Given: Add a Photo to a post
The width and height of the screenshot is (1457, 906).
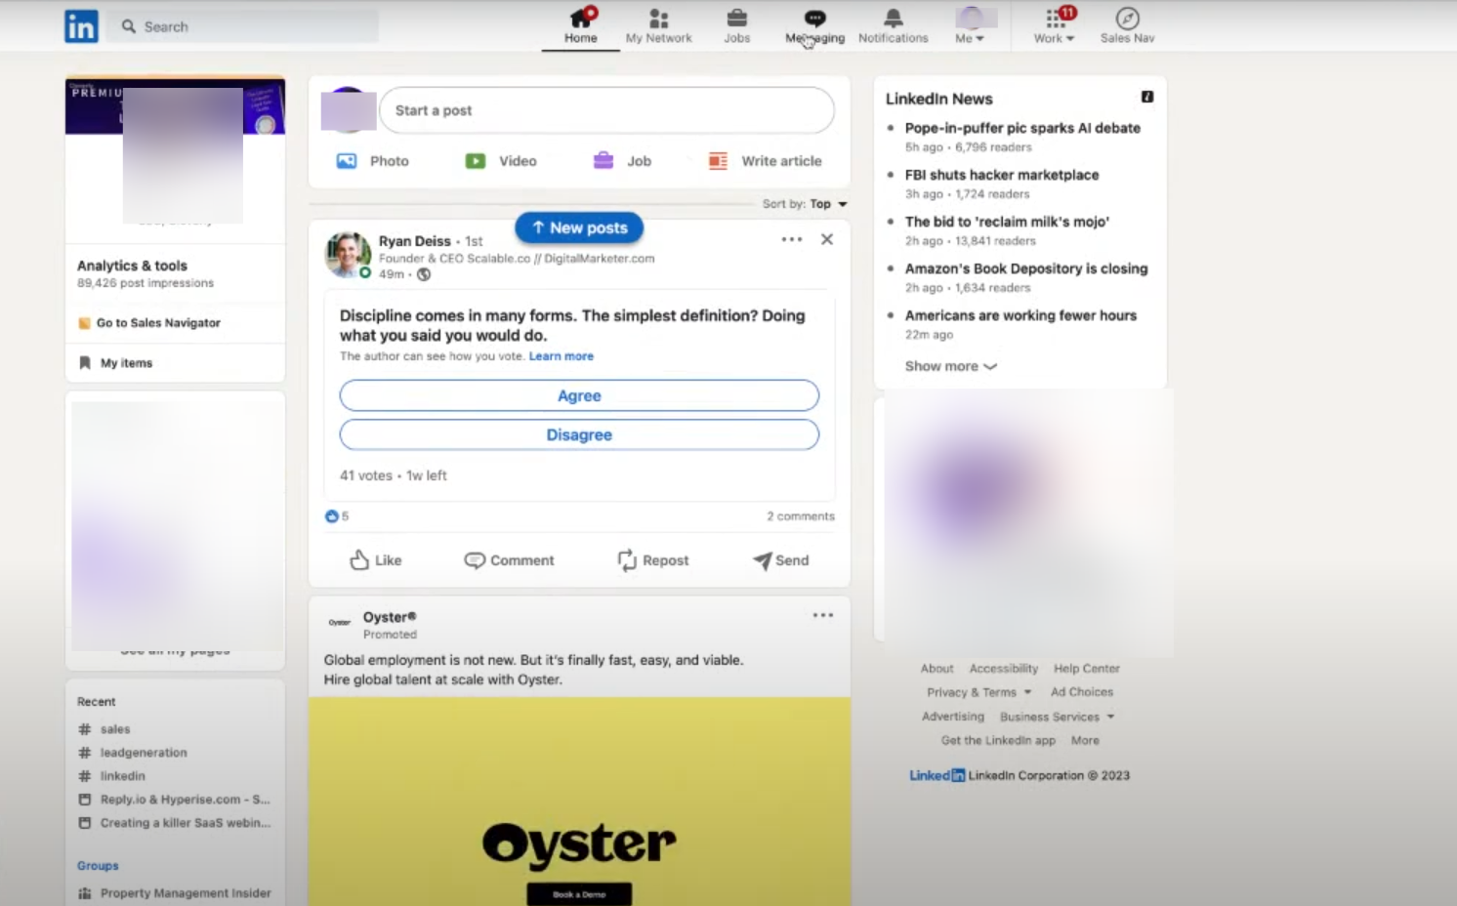Looking at the screenshot, I should click(373, 161).
